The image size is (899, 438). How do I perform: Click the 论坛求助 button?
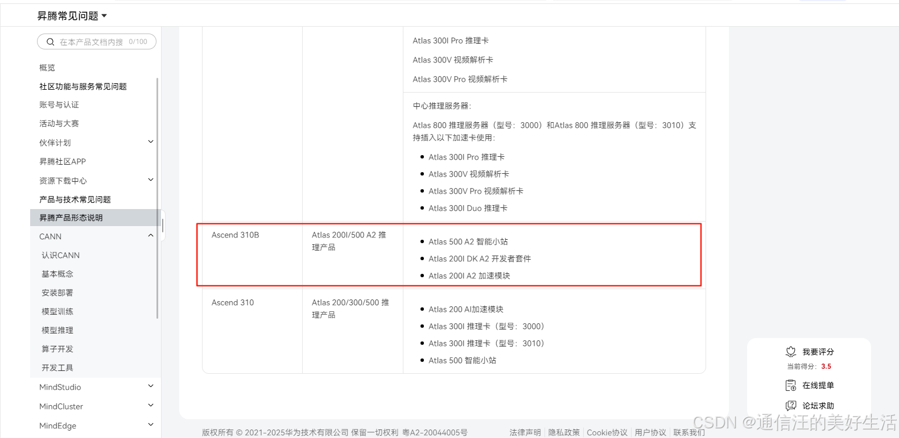click(810, 406)
